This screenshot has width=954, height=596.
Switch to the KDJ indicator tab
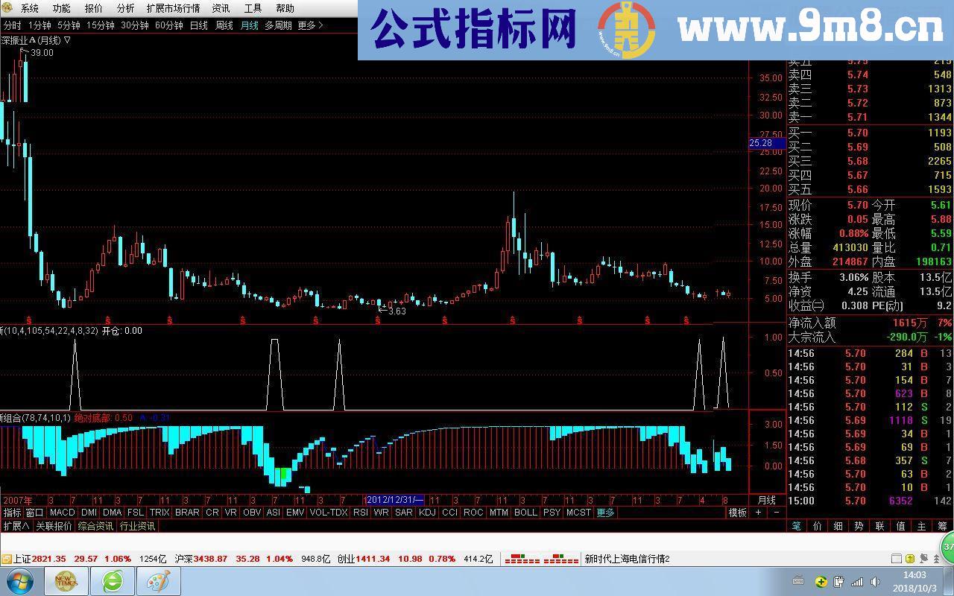pyautogui.click(x=426, y=513)
